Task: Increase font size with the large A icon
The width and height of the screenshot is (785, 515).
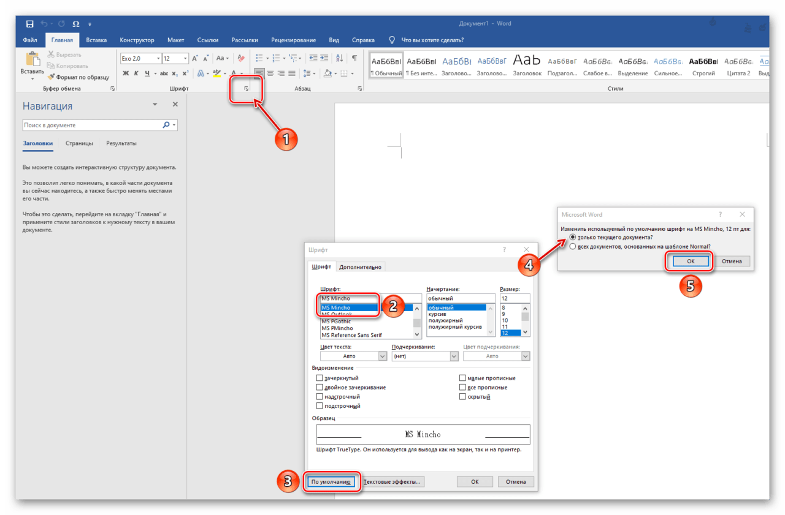Action: pyautogui.click(x=195, y=58)
